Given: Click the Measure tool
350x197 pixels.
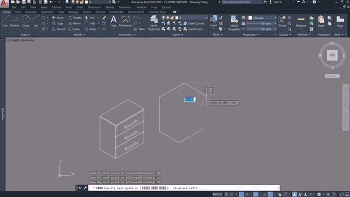Looking at the screenshot, I should [301, 21].
